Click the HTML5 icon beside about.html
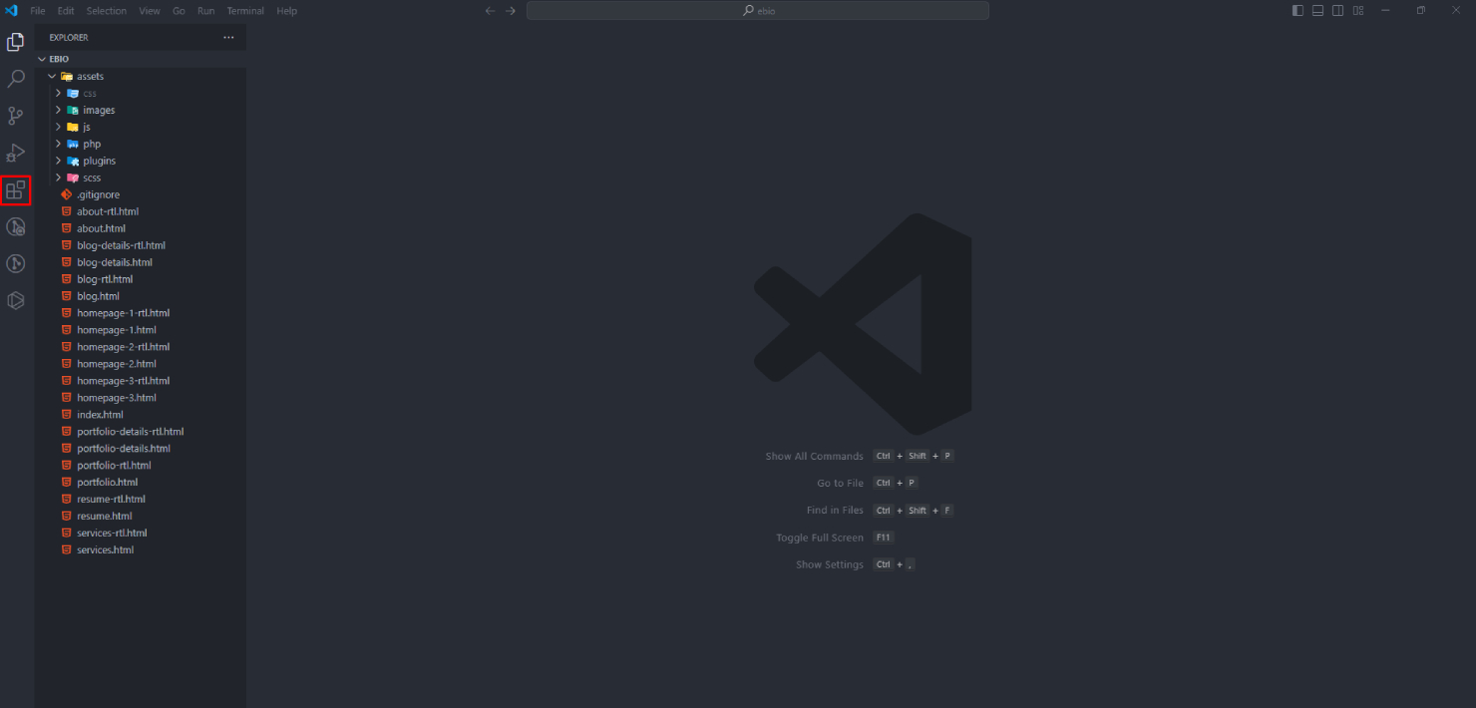This screenshot has width=1476, height=708. [67, 228]
